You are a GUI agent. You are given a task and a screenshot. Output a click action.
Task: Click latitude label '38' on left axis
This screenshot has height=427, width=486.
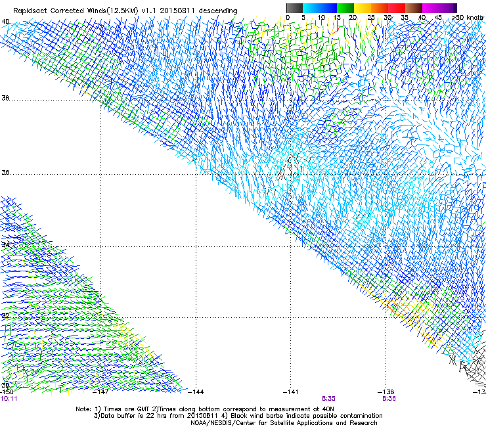[5, 98]
